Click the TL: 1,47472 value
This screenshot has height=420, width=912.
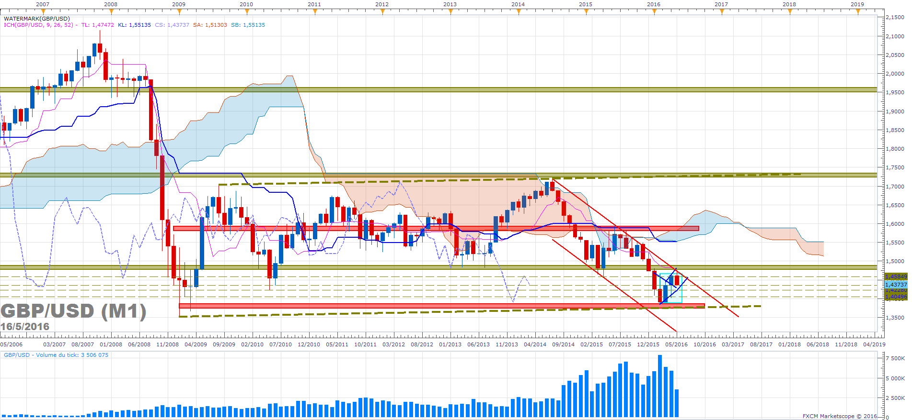97,25
